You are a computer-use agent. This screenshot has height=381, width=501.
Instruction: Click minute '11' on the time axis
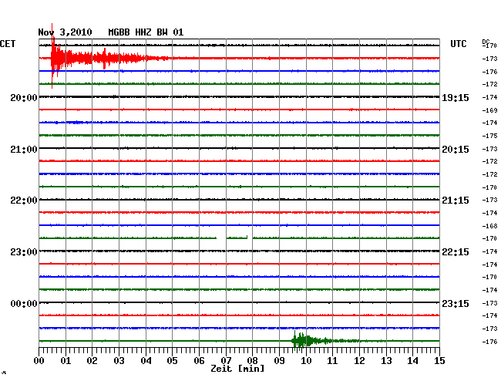pyautogui.click(x=332, y=360)
